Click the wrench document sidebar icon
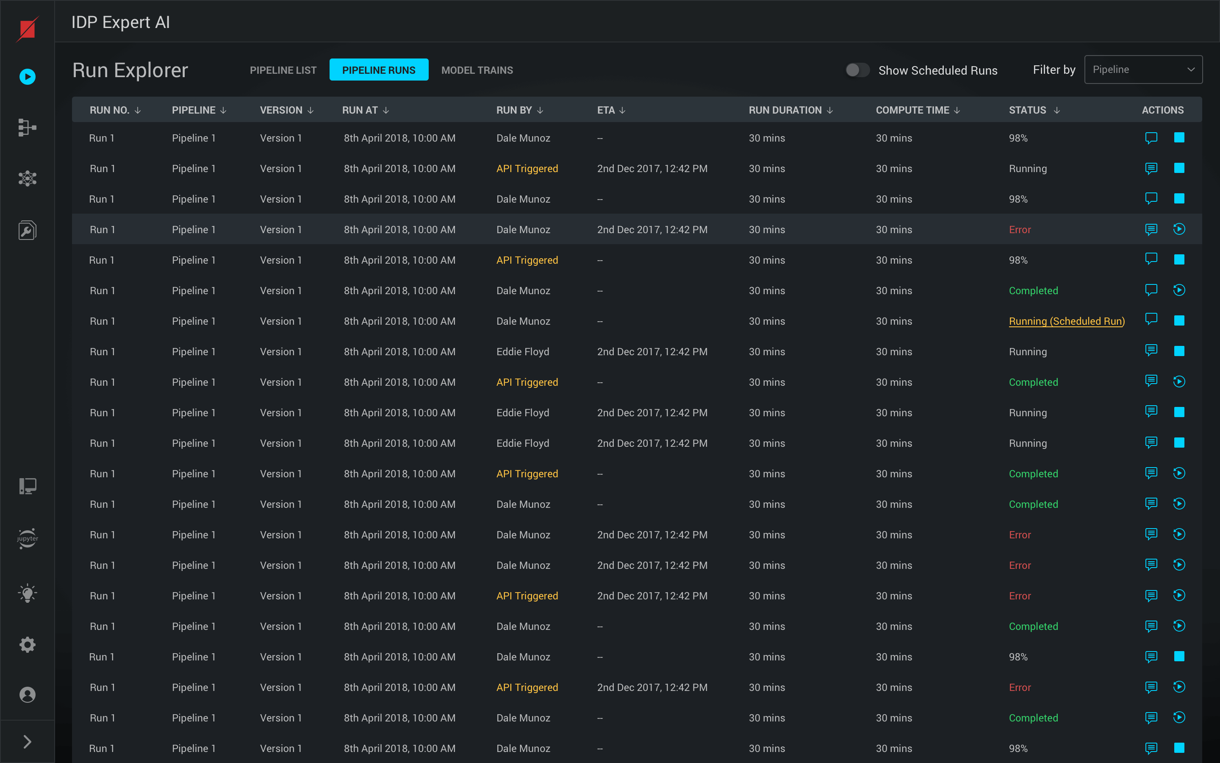 click(27, 230)
